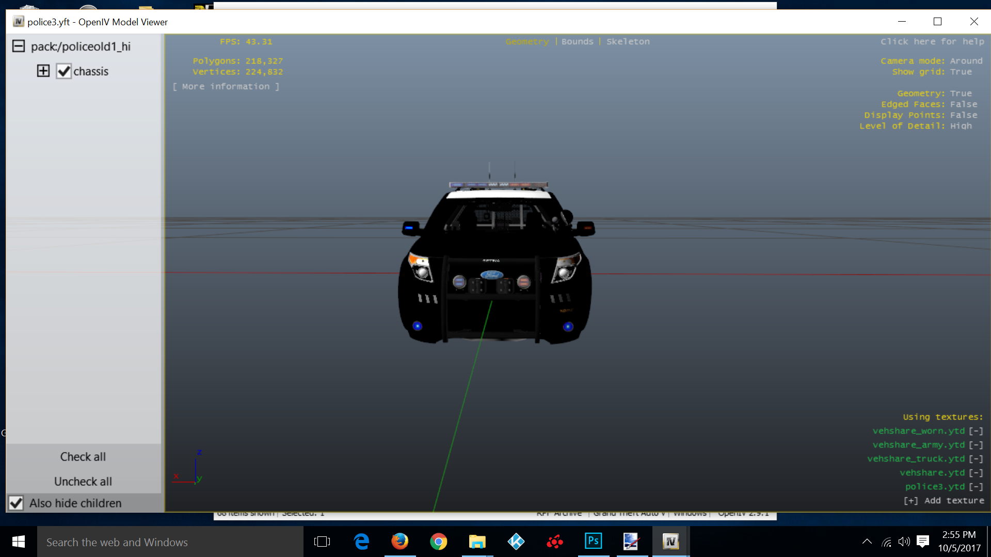Launch Firefox from the taskbar
This screenshot has width=991, height=557.
click(399, 542)
